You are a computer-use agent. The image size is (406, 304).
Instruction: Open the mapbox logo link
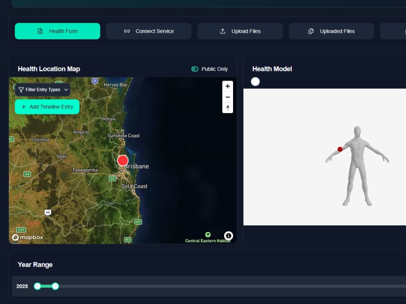[x=28, y=237]
